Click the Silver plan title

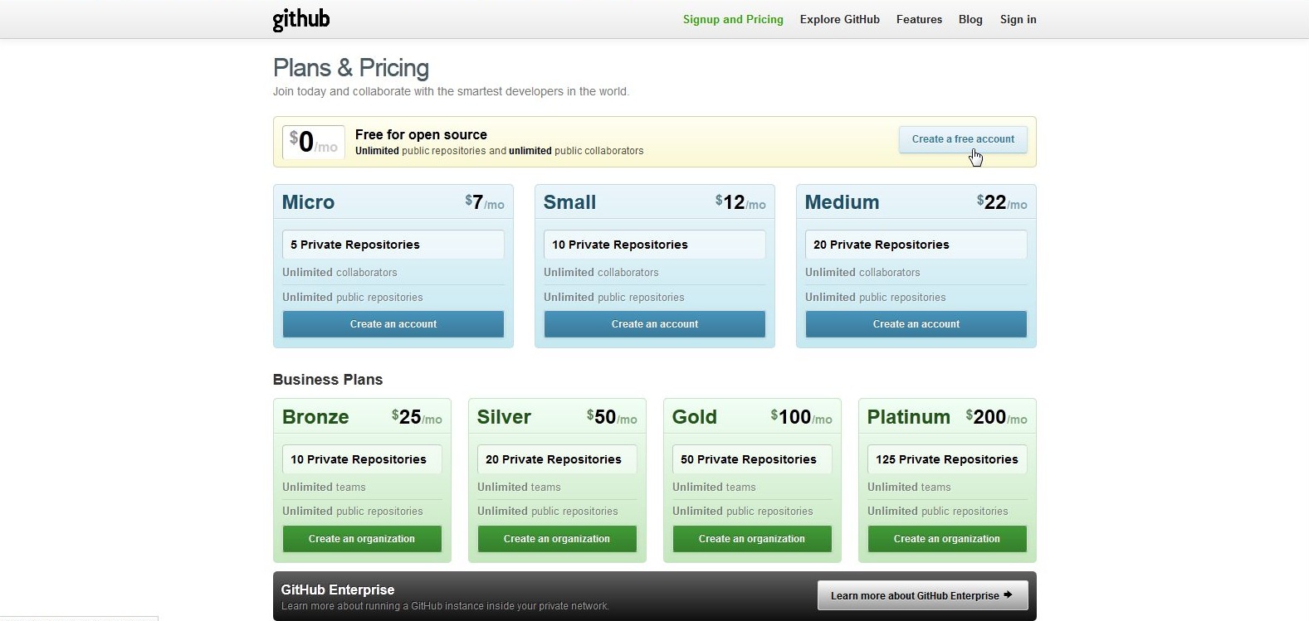(x=504, y=417)
